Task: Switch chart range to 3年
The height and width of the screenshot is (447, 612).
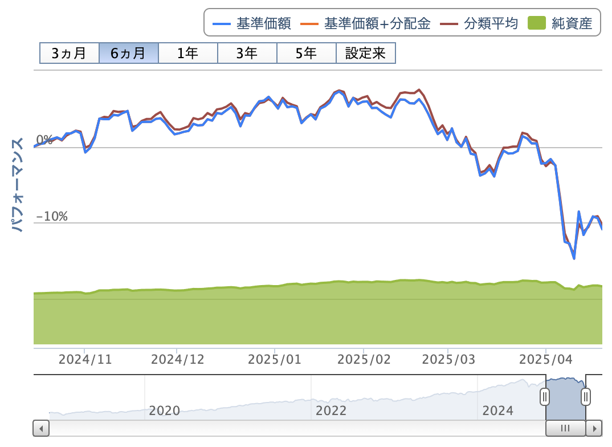Action: point(247,53)
